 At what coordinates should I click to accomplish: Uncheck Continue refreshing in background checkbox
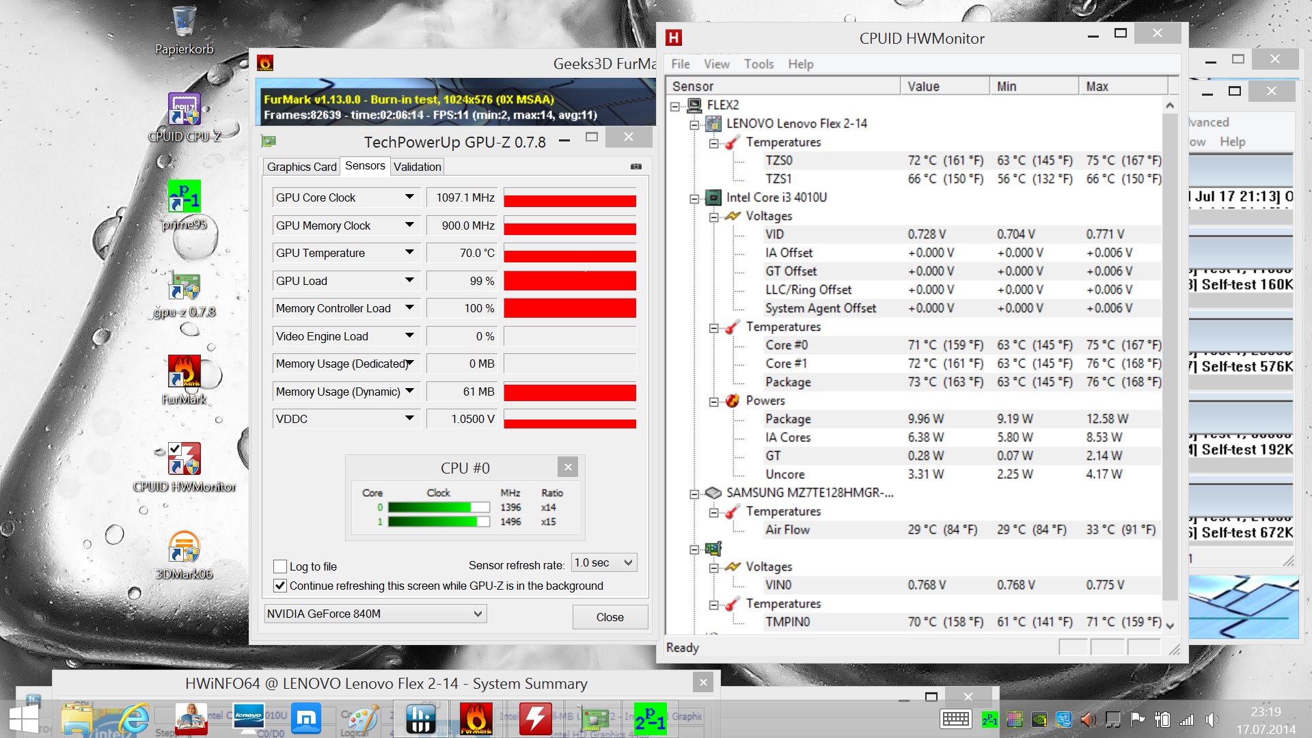click(280, 586)
